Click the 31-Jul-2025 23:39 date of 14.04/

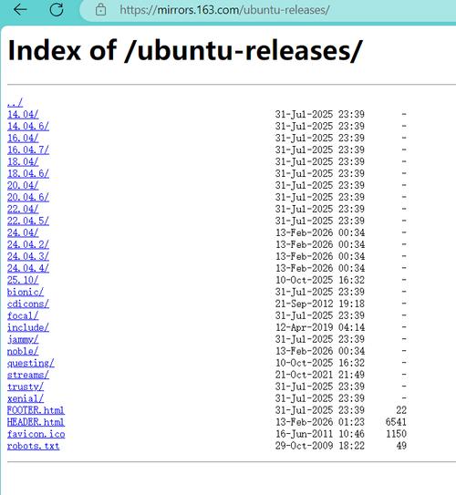click(320, 114)
